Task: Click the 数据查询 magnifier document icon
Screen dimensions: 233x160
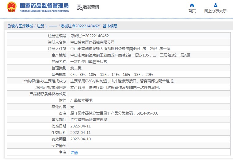Action: (x=79, y=7)
